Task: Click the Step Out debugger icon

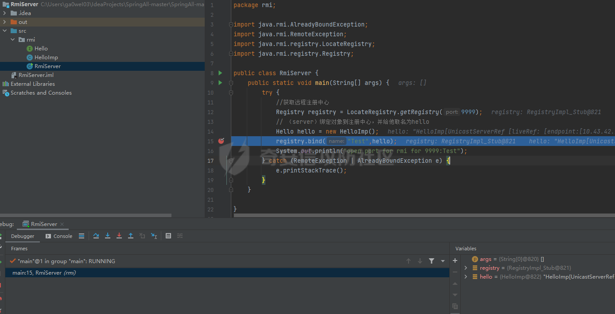Action: (131, 236)
